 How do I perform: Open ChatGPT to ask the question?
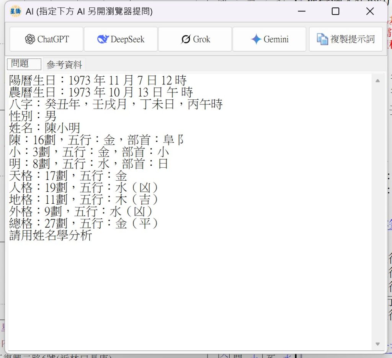(46, 39)
